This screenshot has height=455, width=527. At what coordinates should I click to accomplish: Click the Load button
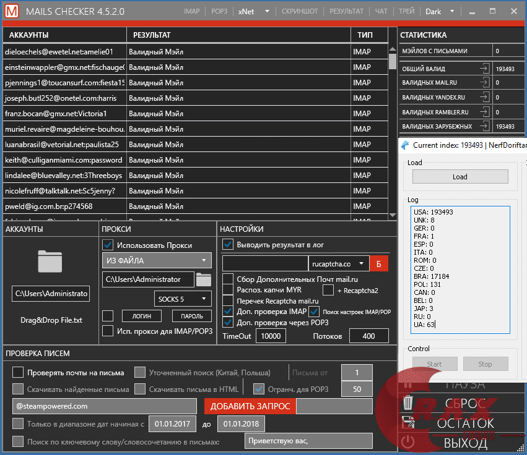pos(459,176)
